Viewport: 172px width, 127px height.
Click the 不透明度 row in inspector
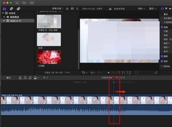[x=166, y=22]
